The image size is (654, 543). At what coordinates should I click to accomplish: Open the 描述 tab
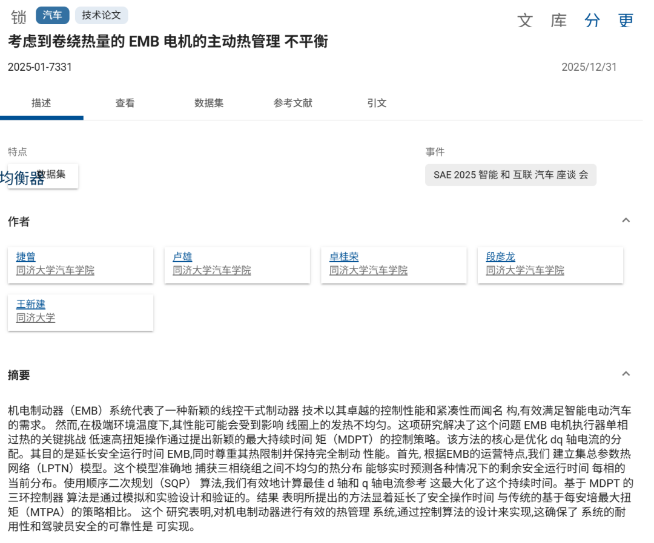[x=41, y=103]
